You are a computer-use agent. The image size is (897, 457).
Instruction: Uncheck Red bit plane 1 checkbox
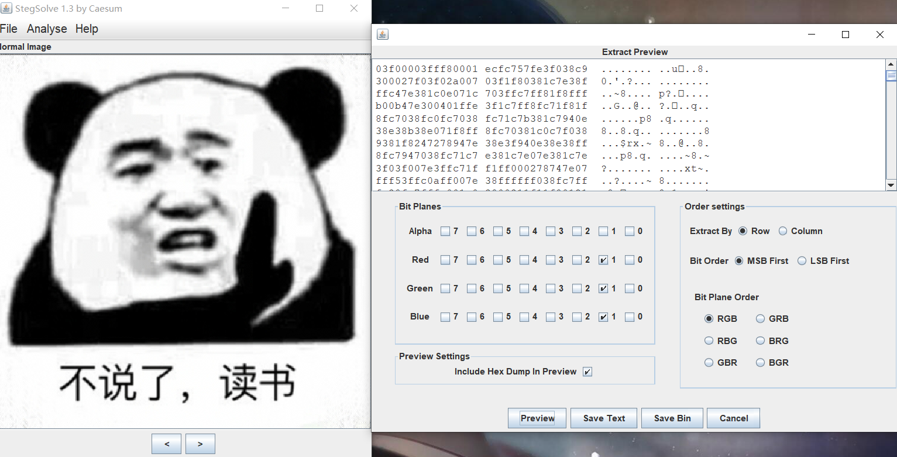(603, 260)
